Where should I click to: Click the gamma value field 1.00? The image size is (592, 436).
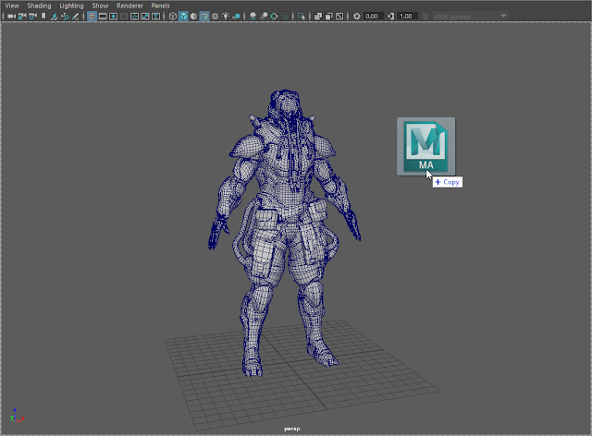pyautogui.click(x=408, y=17)
